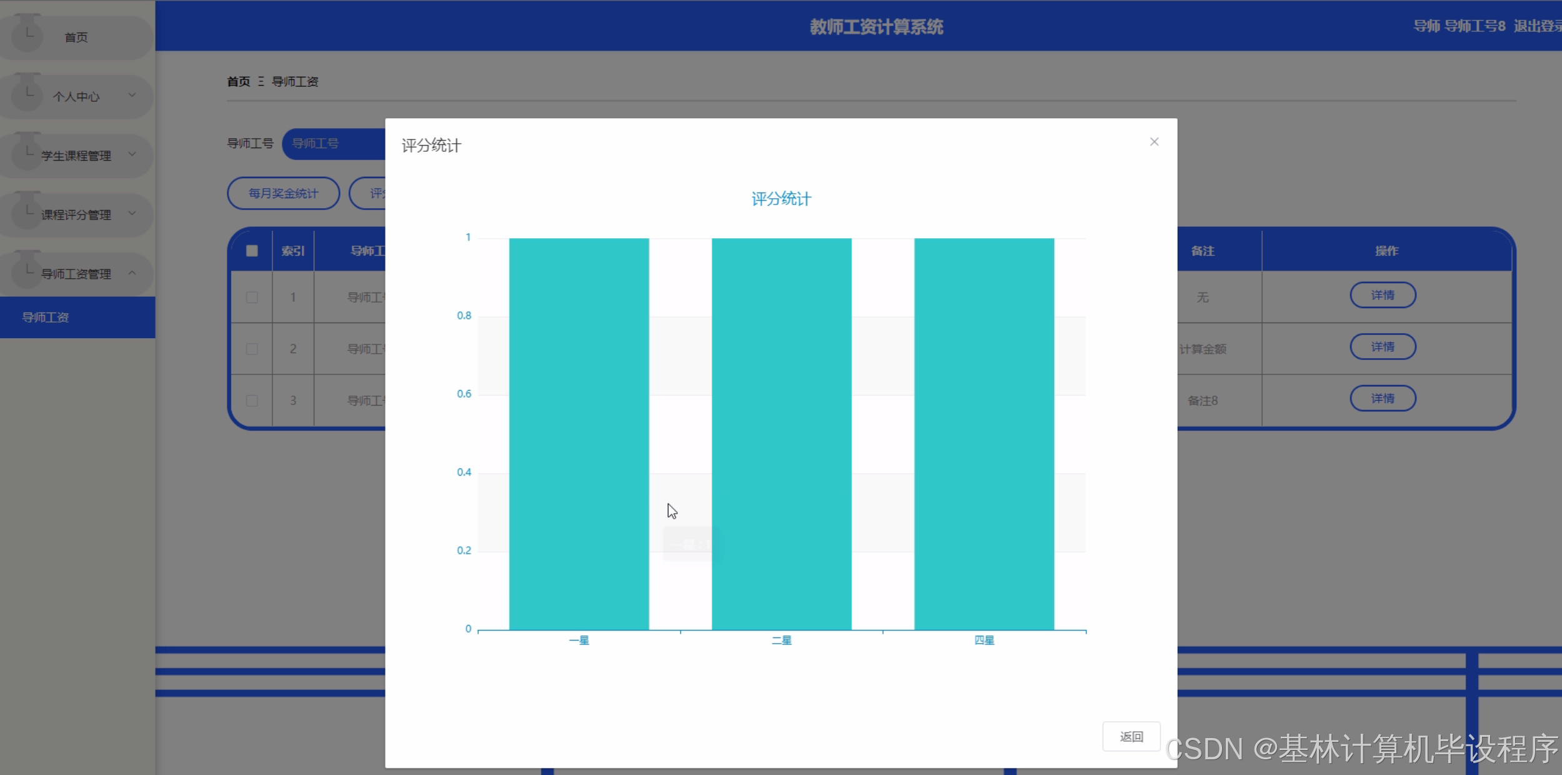
Task: Click the 学生课程管理 sidebar icon
Action: click(x=27, y=152)
